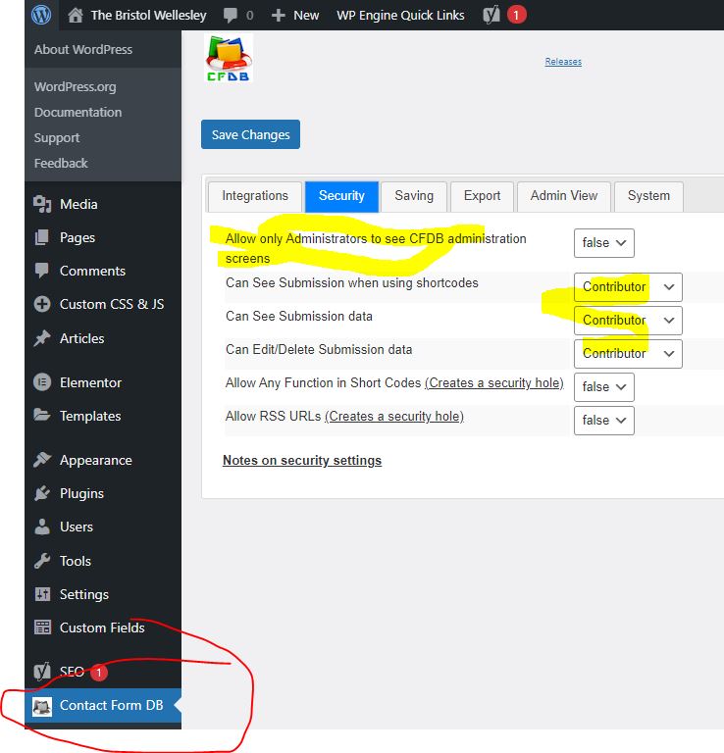Screen dimensions: 724x753
Task: Click the Elementor circle icon
Action: 42,382
